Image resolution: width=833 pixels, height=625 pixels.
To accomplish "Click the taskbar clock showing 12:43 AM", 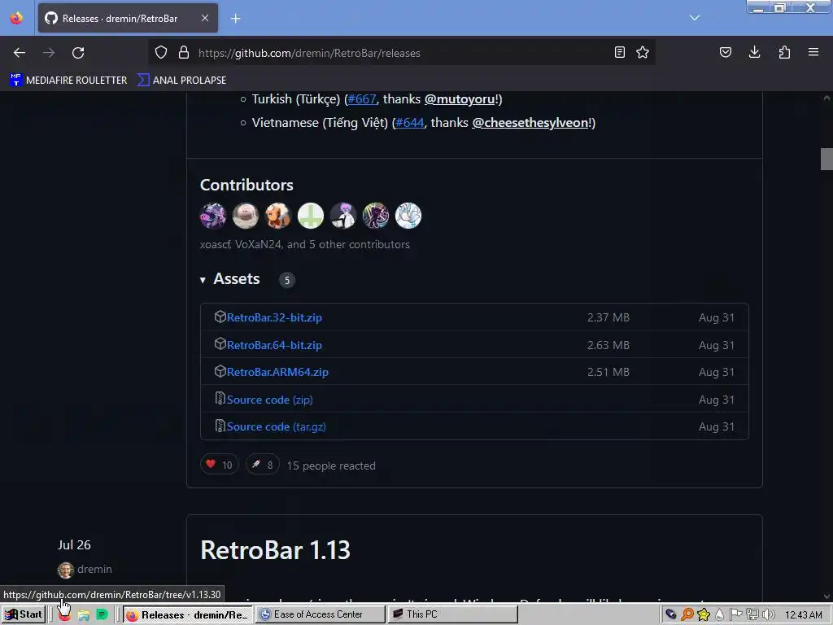I will (803, 615).
